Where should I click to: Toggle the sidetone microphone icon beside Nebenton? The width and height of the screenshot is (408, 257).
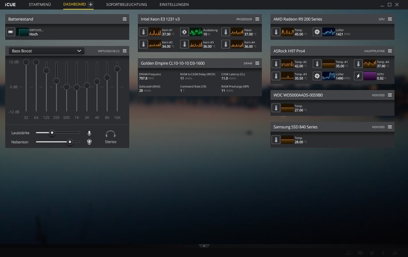coord(89,142)
